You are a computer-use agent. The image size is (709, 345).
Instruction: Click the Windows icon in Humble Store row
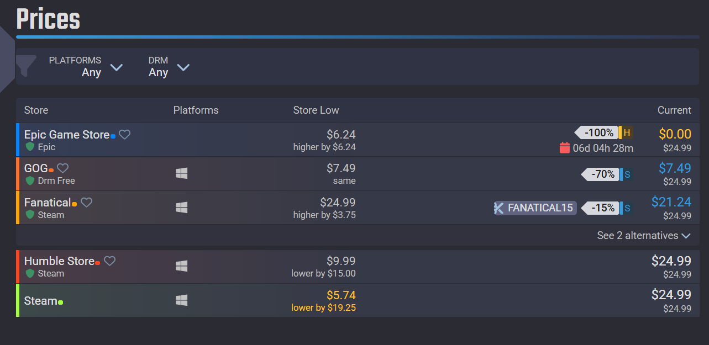(x=181, y=267)
